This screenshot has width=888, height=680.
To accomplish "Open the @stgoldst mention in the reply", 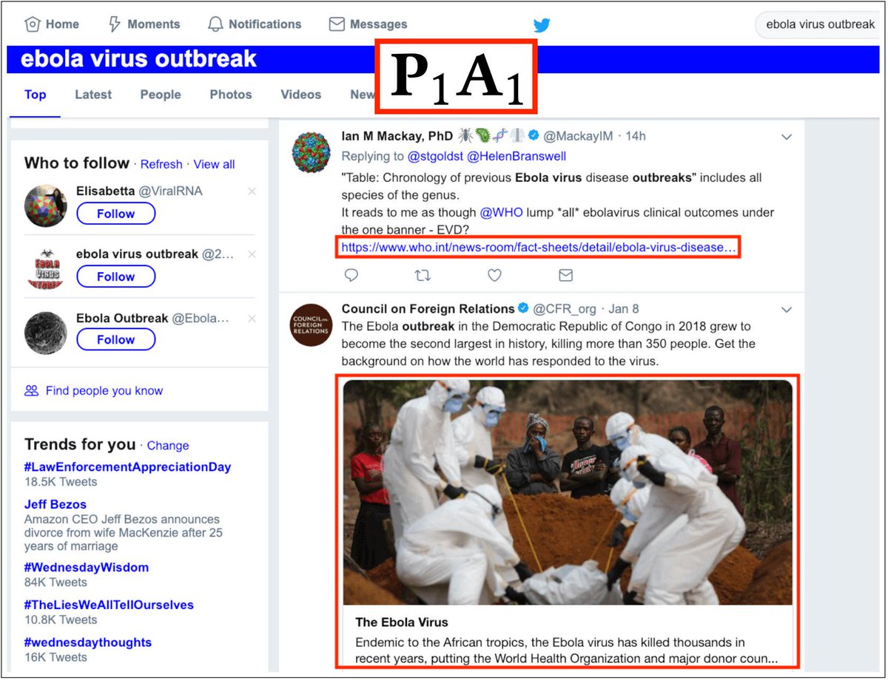I will [x=435, y=156].
